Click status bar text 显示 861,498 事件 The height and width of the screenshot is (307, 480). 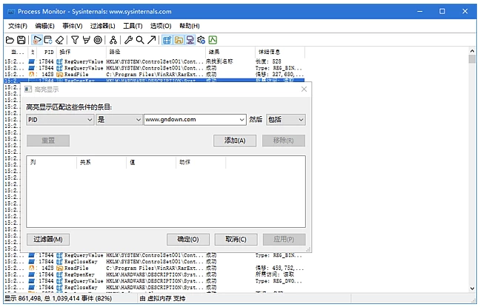[x=59, y=299]
